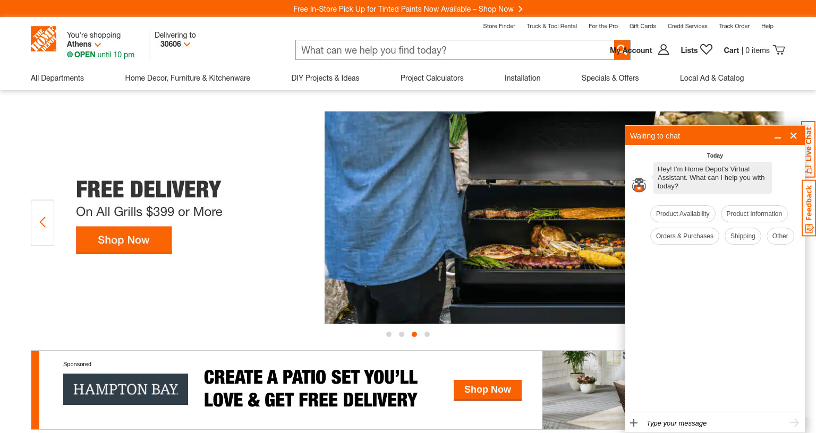Select the first carousel dot

(x=389, y=334)
